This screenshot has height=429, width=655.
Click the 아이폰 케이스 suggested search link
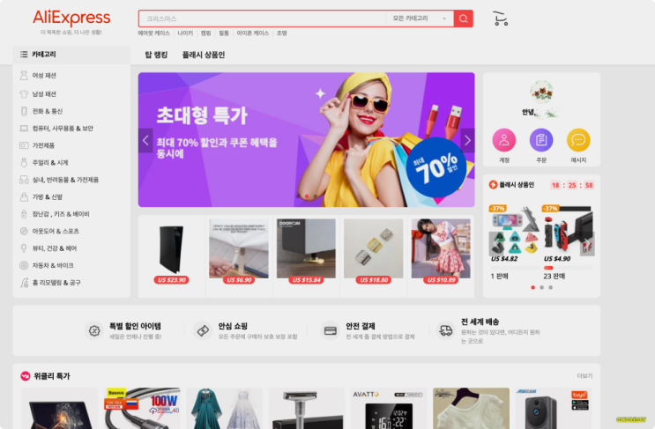click(253, 33)
